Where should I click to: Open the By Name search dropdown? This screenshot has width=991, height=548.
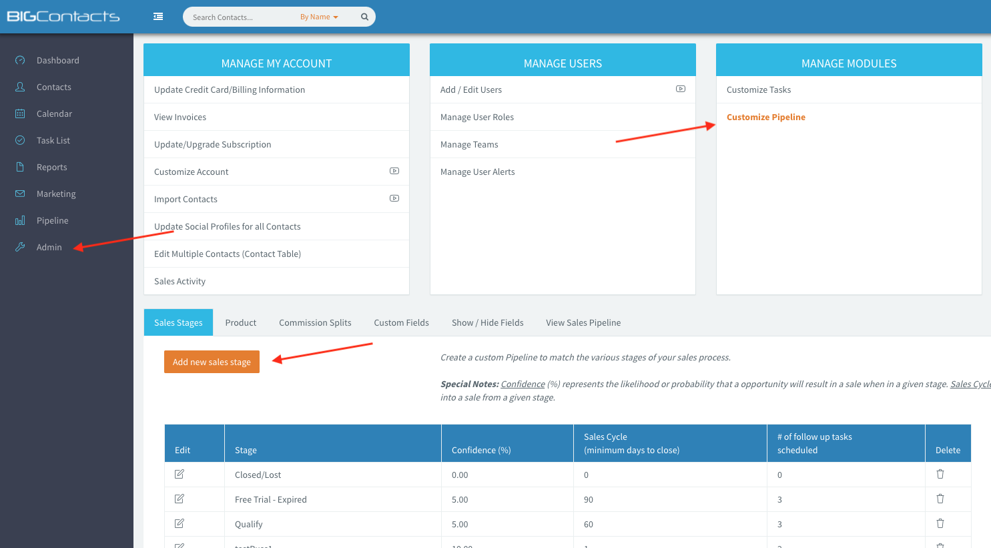point(319,17)
